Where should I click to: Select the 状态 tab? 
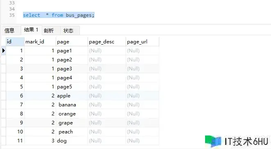(x=68, y=31)
